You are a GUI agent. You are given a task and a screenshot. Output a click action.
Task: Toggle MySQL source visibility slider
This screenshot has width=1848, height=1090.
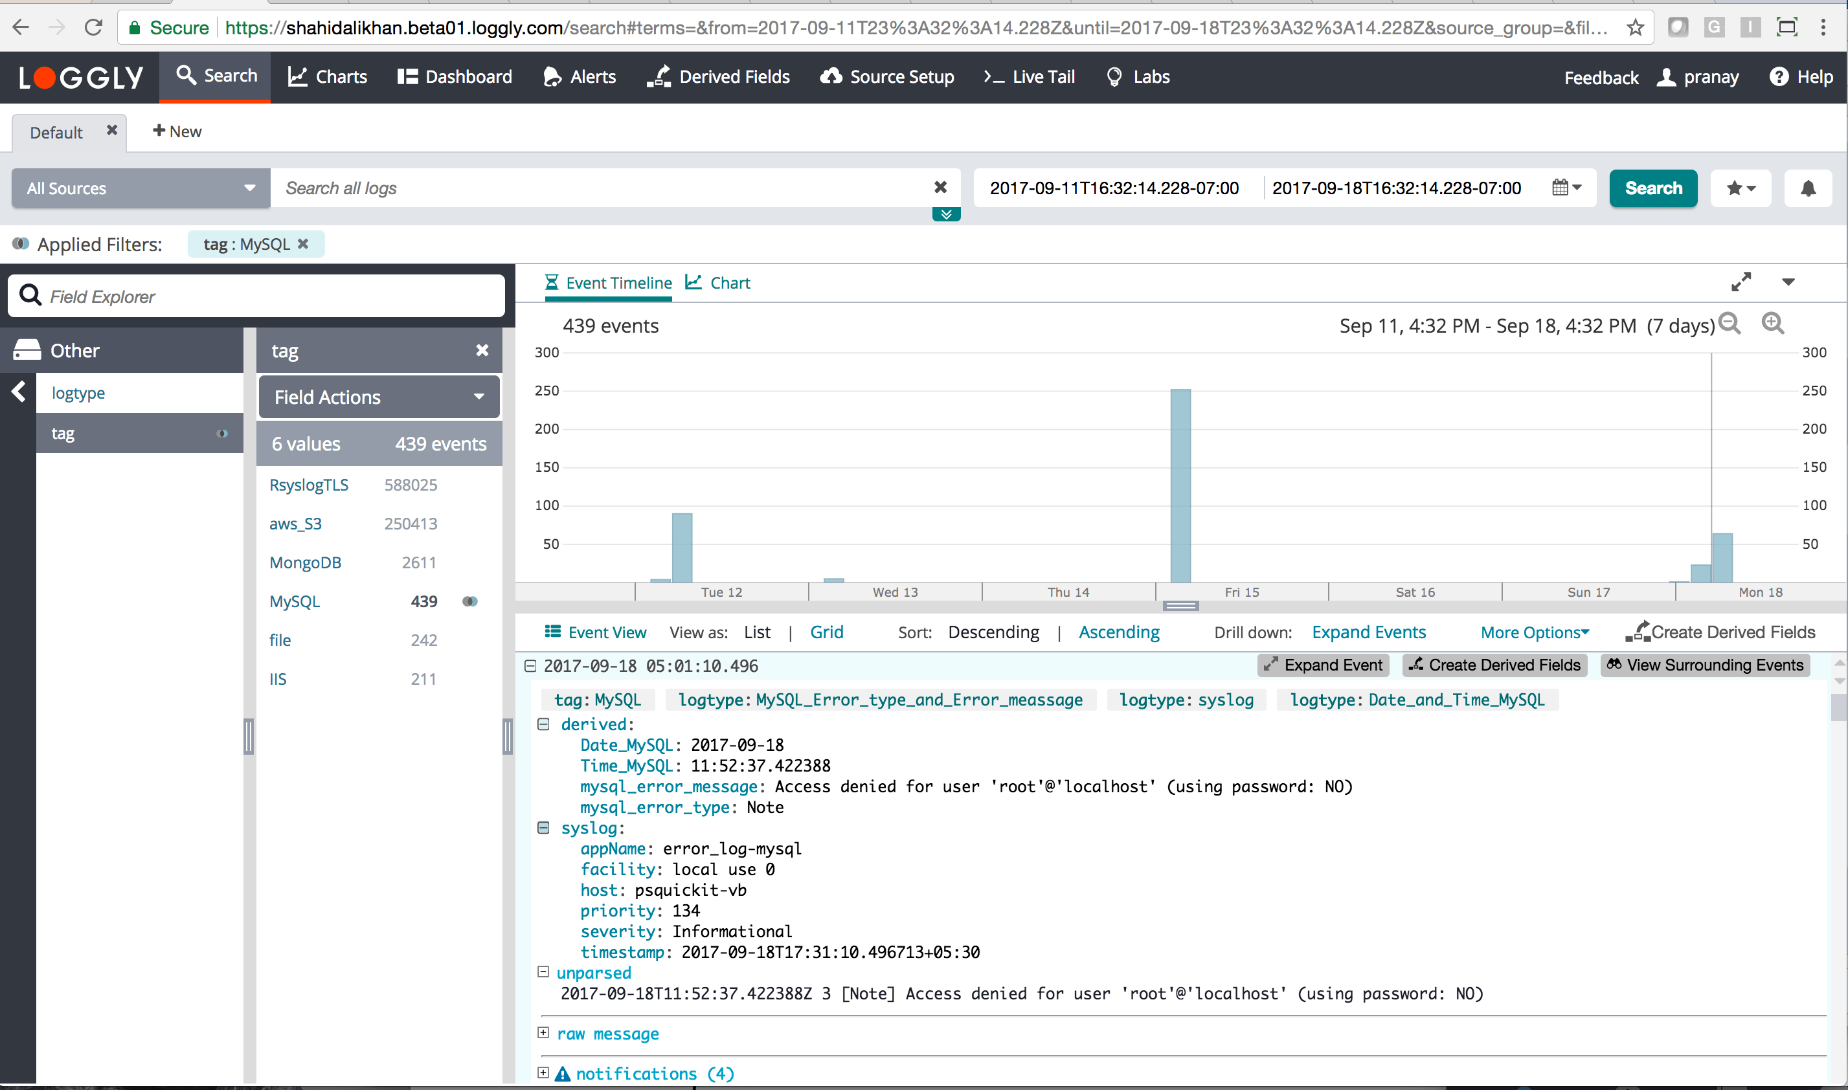[x=470, y=601]
